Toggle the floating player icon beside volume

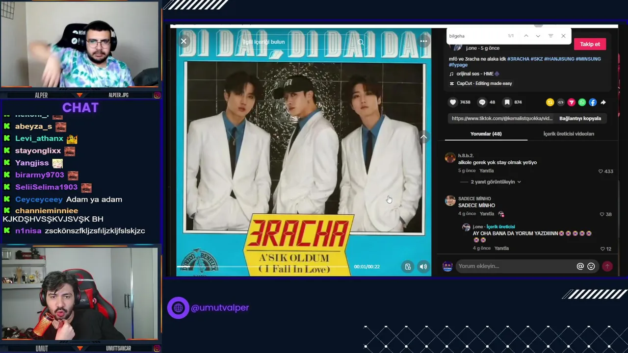click(x=408, y=267)
